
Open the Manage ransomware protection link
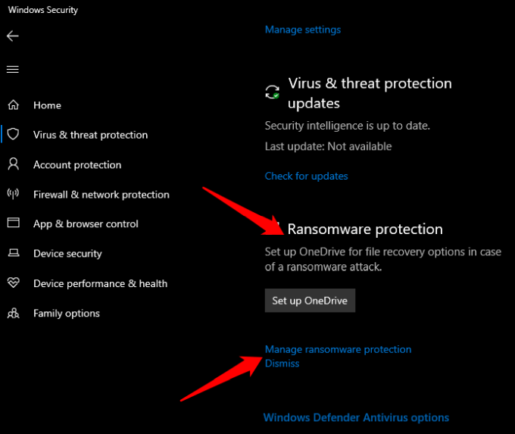tap(338, 349)
